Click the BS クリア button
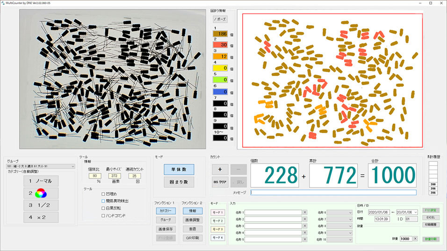Screen dimensions: 447x251 (x=220, y=182)
